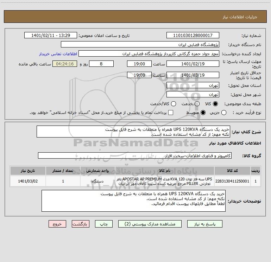Click buyer organization field پژوهشگاه فضایی ایران
The height and width of the screenshot is (262, 271).
[140, 45]
